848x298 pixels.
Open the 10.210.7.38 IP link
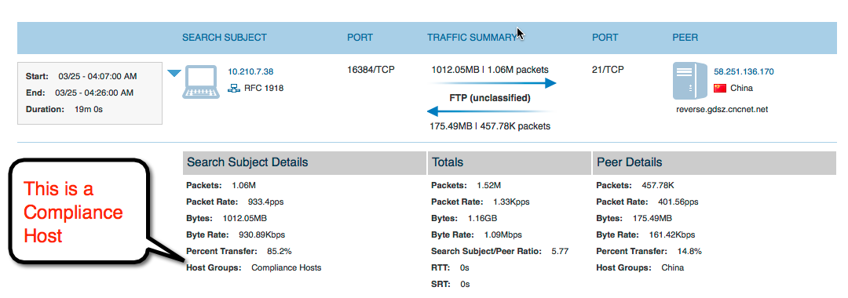250,71
